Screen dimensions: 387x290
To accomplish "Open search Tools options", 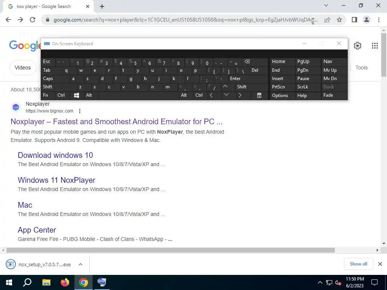I will click(x=361, y=68).
